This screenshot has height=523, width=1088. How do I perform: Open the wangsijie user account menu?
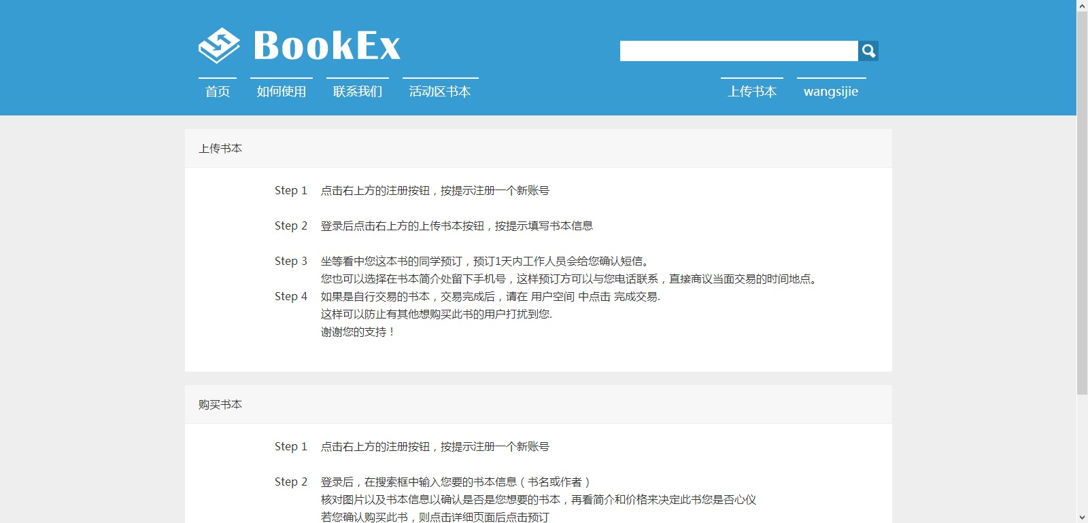click(x=831, y=92)
